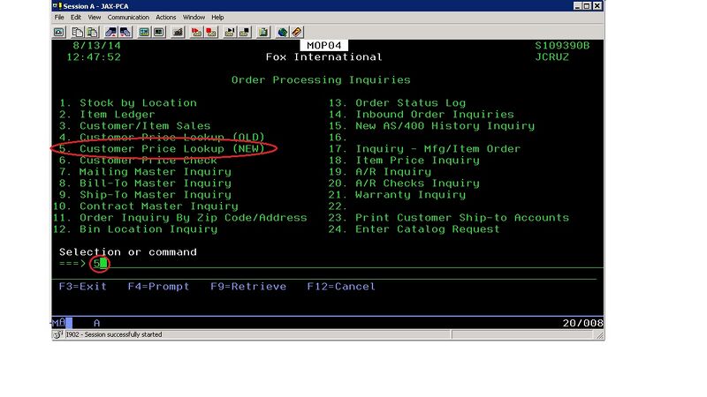
Task: Click the Print Screen toolbar icon
Action: click(x=59, y=32)
